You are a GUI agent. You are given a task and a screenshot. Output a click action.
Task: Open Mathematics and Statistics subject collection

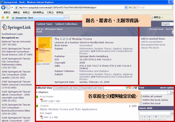94,71
